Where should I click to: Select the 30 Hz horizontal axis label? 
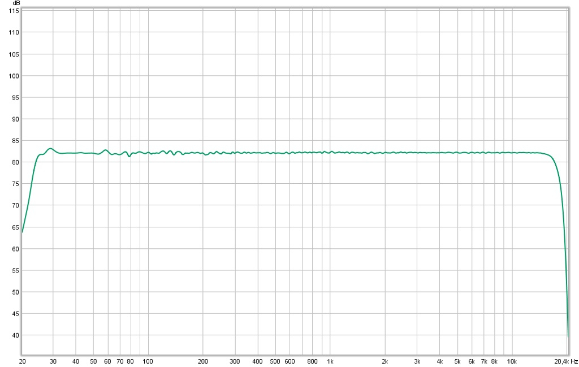coord(53,361)
